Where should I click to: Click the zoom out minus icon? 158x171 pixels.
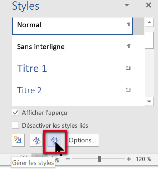pyautogui.click(x=68, y=159)
